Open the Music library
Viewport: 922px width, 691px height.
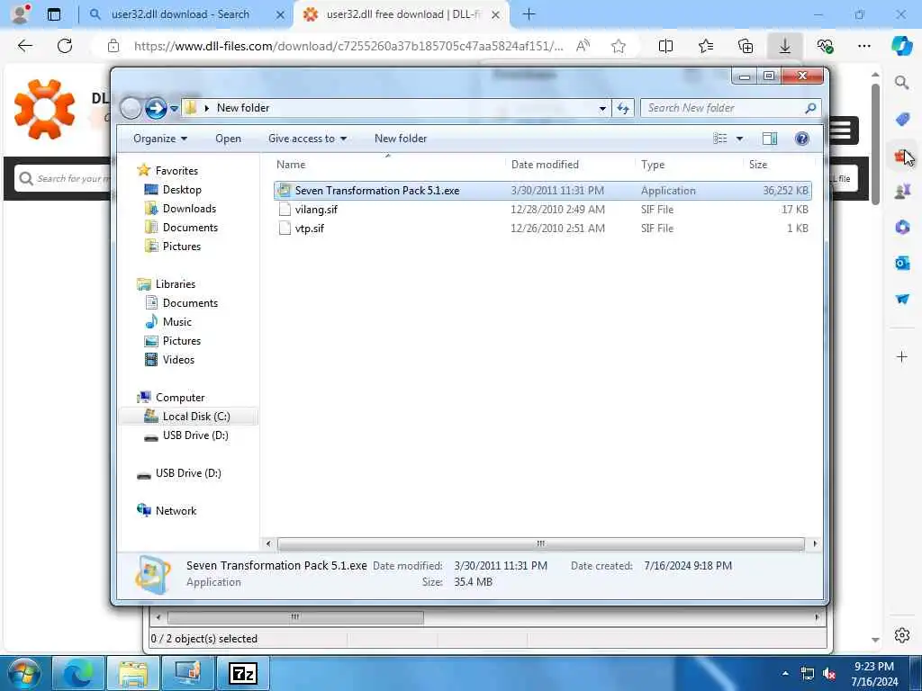tap(177, 322)
